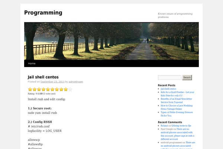Click the 'Rating: 9.0/10 (1 vote cast)' text

tap(42, 93)
